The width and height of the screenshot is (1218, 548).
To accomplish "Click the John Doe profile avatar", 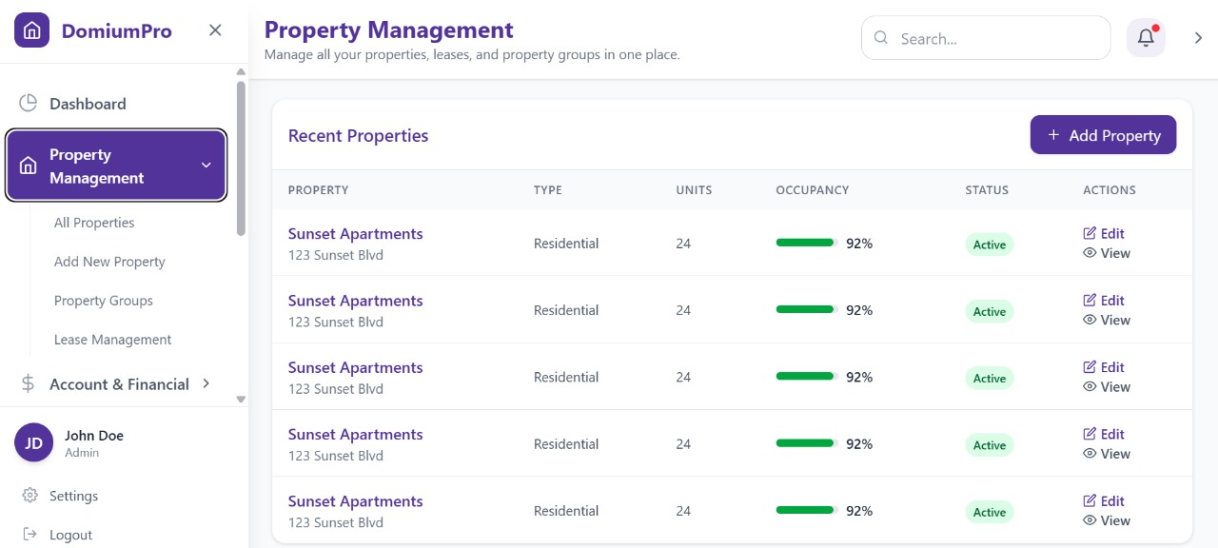I will [33, 441].
